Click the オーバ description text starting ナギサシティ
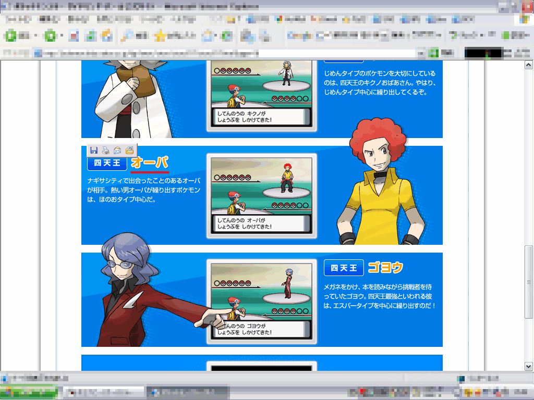Screen dimensions: 534x400 click(x=144, y=190)
